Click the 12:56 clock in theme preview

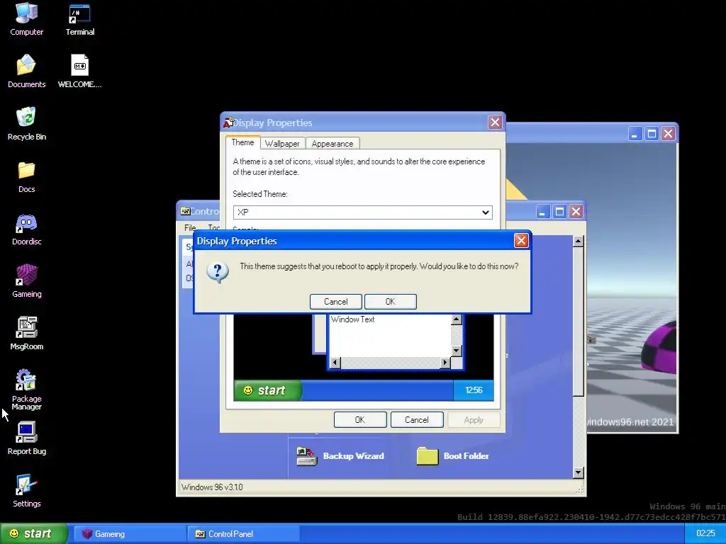tap(473, 390)
